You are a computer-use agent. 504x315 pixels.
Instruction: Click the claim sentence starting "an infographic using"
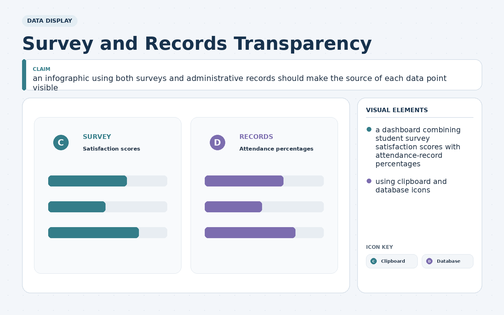240,83
